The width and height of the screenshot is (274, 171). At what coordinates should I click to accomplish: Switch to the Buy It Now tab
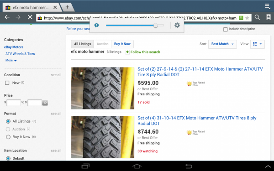[122, 44]
